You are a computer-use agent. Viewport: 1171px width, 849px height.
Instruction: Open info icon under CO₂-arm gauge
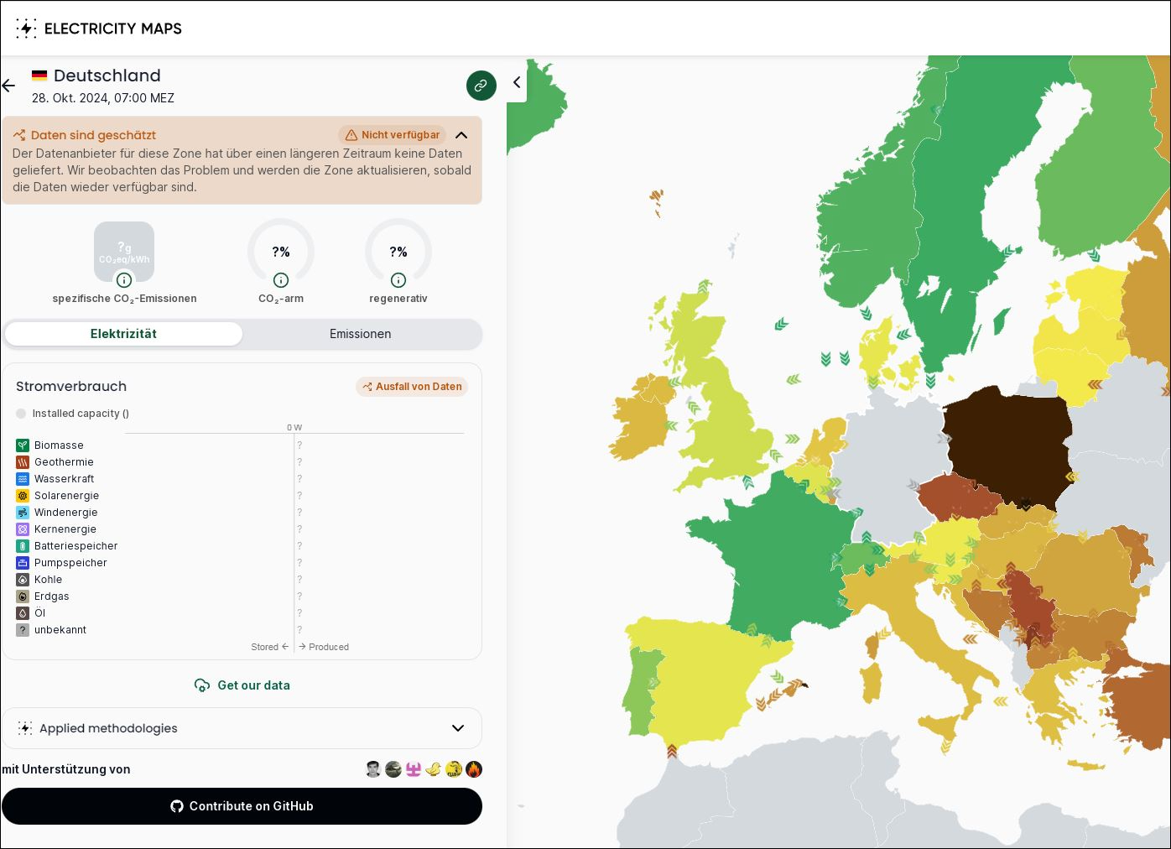coord(281,280)
